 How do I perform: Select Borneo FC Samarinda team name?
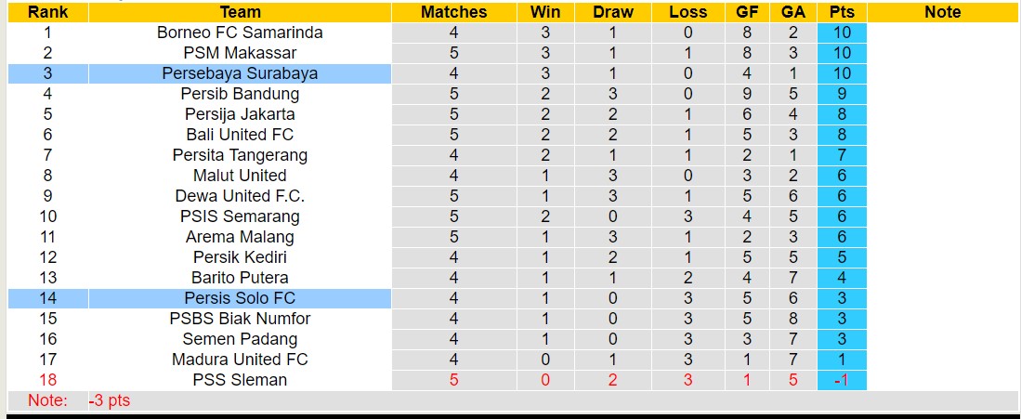pyautogui.click(x=240, y=33)
